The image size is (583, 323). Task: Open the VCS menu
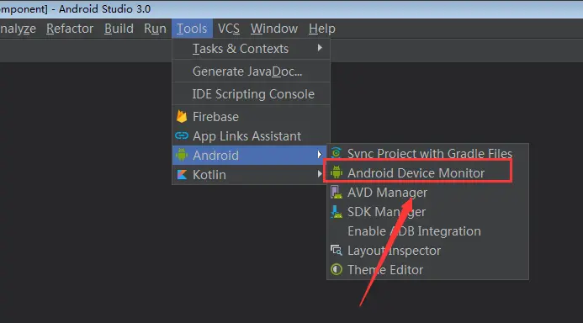(229, 29)
